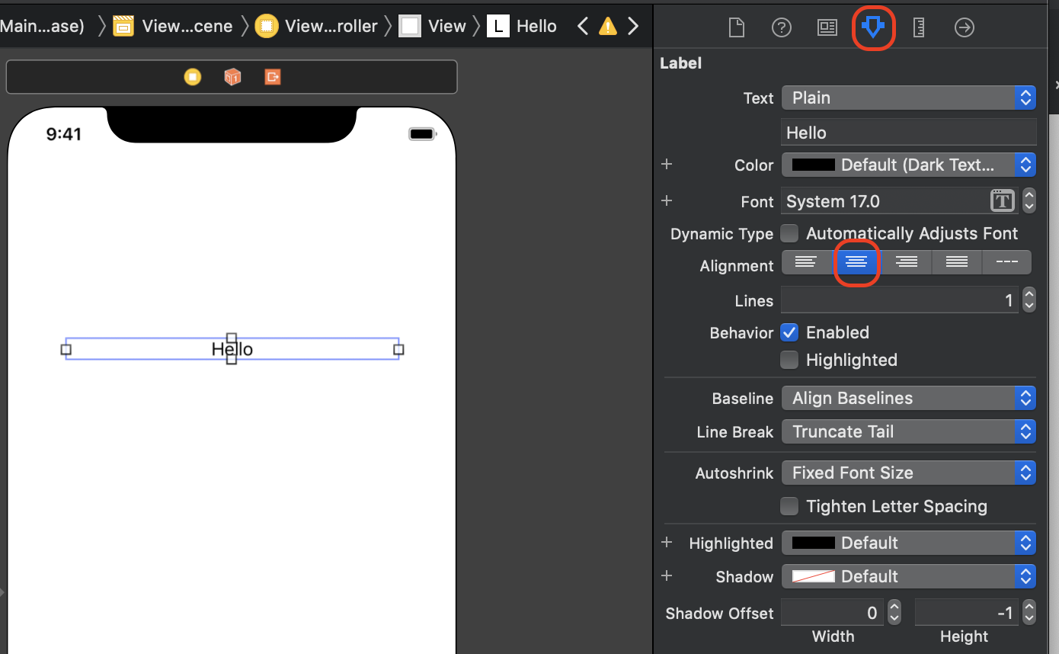1059x654 pixels.
Task: Select the Hello label on the canvas
Action: 232,349
